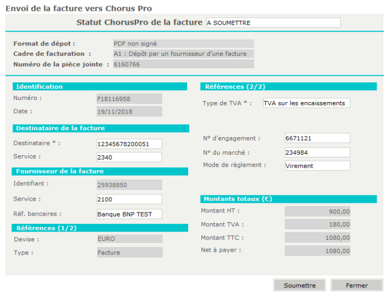Viewport: 387px width, 294px height.
Task: Select the Réf. bancaires field Banque BNP TEST
Action: pyautogui.click(x=129, y=214)
